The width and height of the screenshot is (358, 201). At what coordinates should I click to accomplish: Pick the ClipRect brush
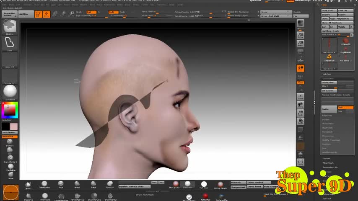[x=28, y=185]
